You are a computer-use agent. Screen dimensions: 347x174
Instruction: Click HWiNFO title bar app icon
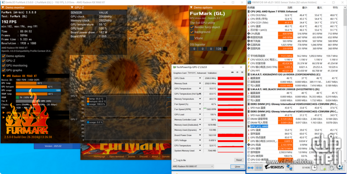pyautogui.click(x=249, y=2)
